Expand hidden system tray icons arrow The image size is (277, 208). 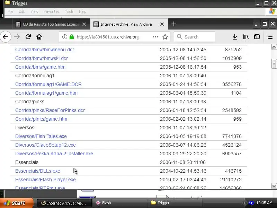(x=245, y=203)
